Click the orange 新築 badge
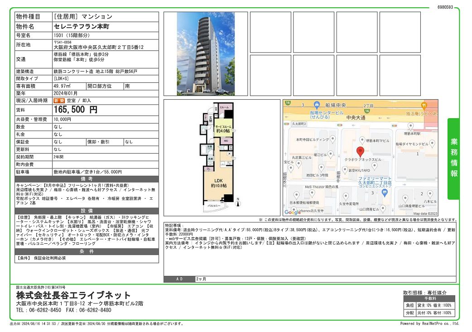The image size is (472, 332). click(x=59, y=101)
